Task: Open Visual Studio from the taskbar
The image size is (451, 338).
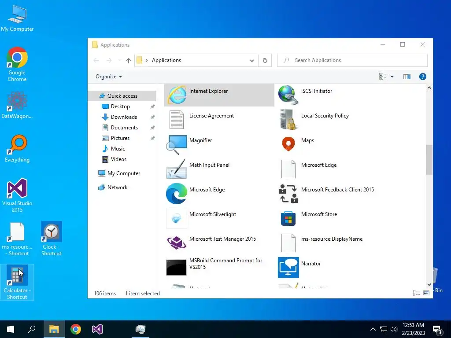Action: (x=97, y=329)
